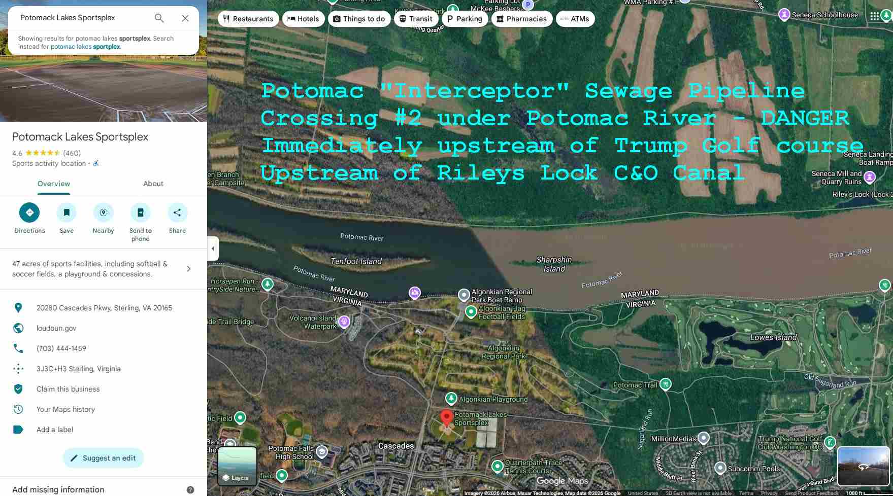Screen dimensions: 893x496
Task: Open the Google apps grid icon
Action: (x=874, y=16)
